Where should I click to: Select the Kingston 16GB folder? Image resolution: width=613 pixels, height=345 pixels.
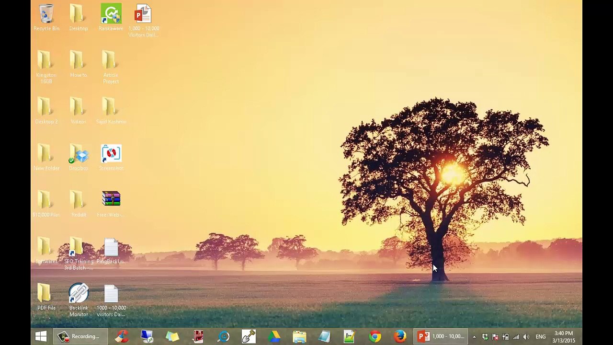point(46,68)
